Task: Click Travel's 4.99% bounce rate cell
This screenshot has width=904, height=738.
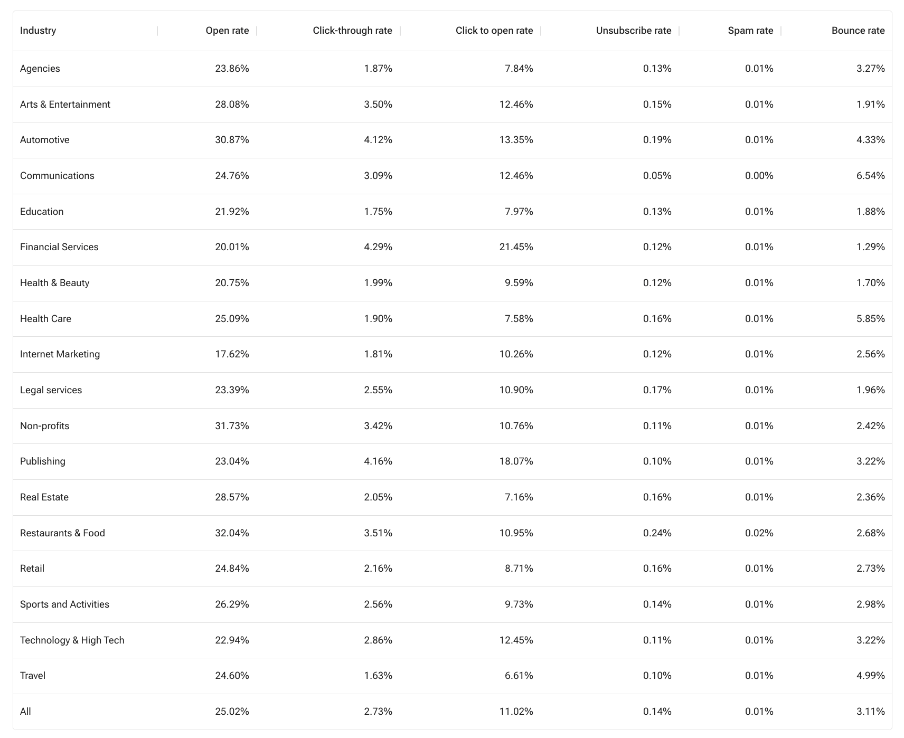Action: click(x=870, y=676)
